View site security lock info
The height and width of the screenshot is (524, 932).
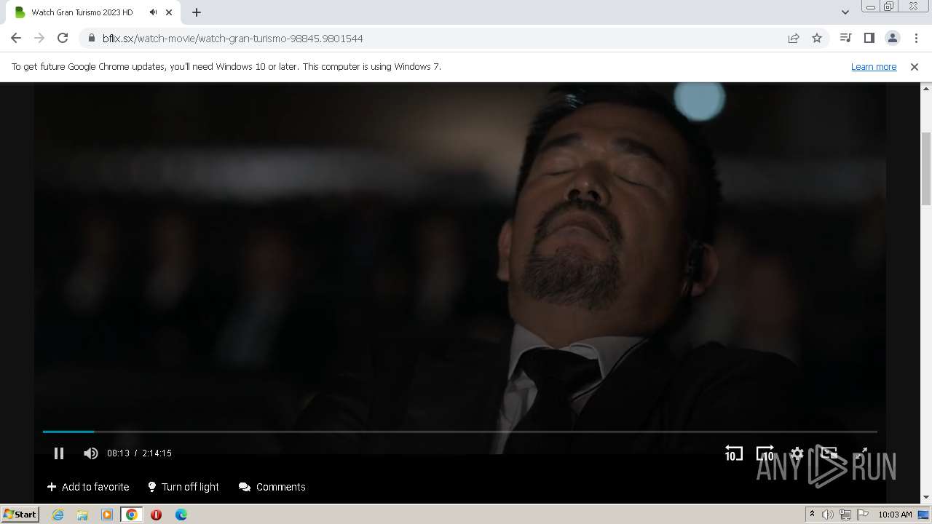(x=92, y=38)
